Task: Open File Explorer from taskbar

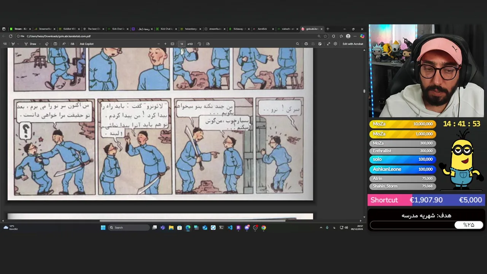Action: pyautogui.click(x=171, y=228)
